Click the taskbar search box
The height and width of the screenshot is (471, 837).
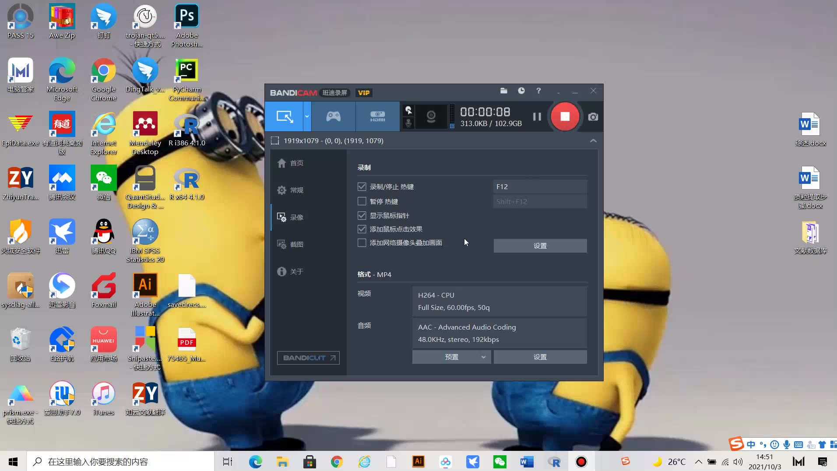tap(120, 461)
